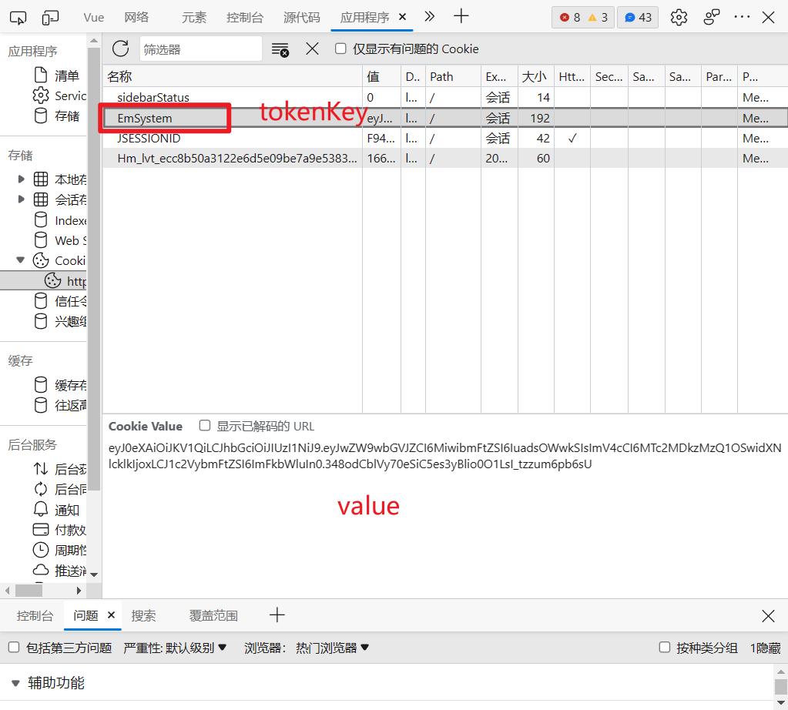Select the sidebarStatus cookie row
The image size is (788, 710).
tap(445, 97)
